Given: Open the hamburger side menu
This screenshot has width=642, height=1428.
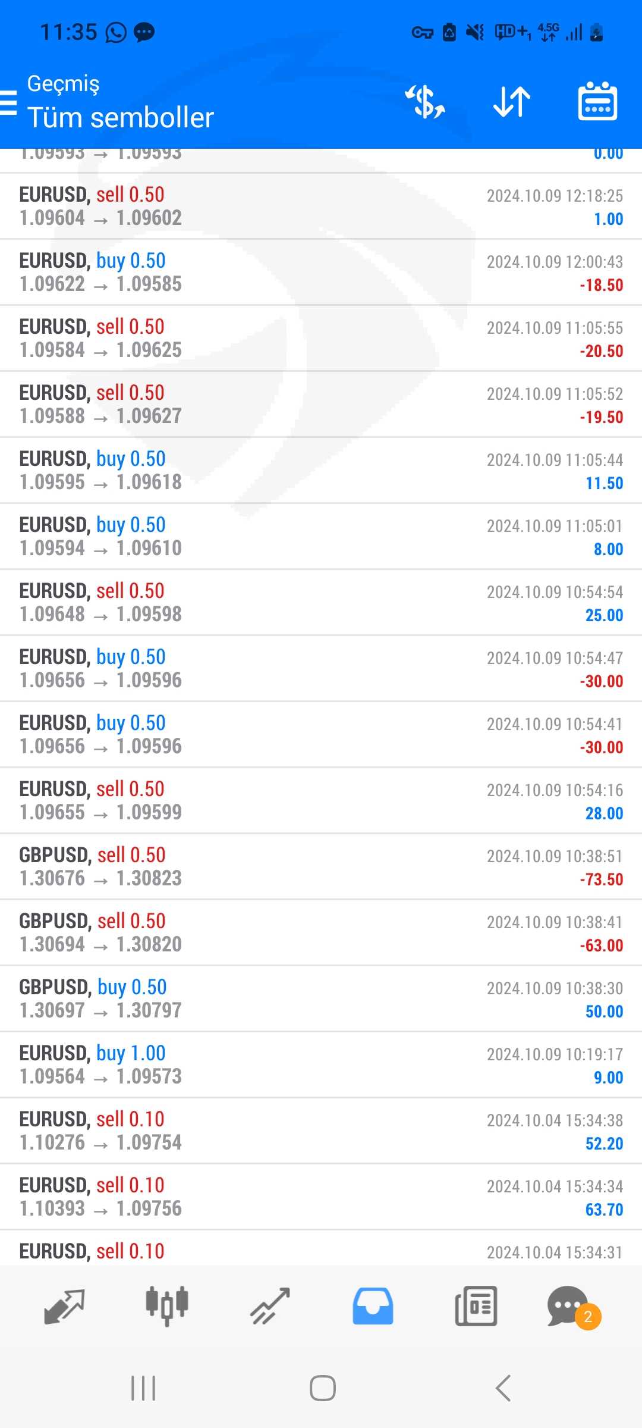Looking at the screenshot, I should pos(9,102).
